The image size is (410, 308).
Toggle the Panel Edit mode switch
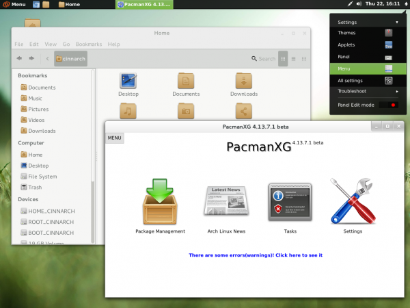(x=388, y=105)
